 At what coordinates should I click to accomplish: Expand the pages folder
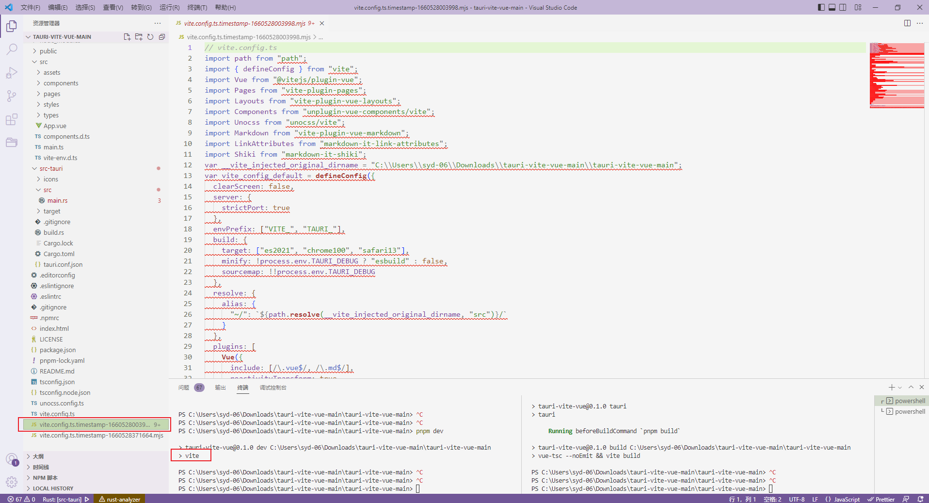point(96,94)
